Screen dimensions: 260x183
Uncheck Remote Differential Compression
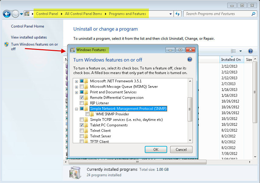click(x=82, y=98)
